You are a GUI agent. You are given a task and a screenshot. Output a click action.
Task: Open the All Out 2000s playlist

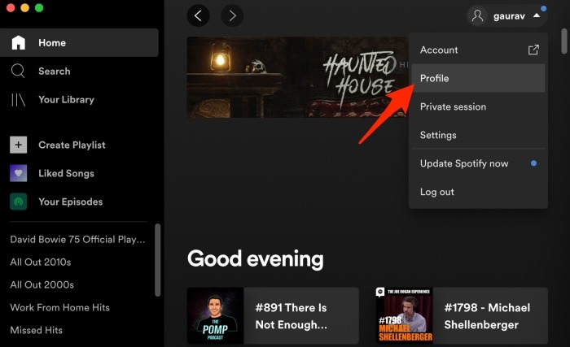point(42,284)
